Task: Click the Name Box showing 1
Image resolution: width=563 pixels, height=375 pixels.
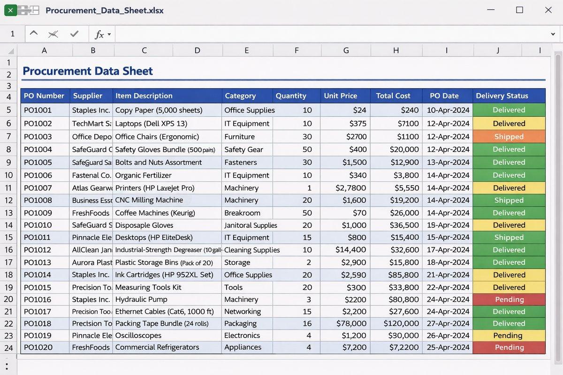Action: 13,34
